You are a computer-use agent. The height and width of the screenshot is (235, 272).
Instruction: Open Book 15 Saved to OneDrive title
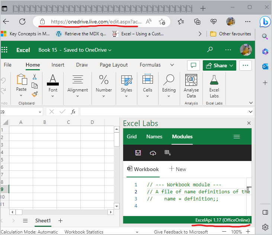[x=75, y=50]
